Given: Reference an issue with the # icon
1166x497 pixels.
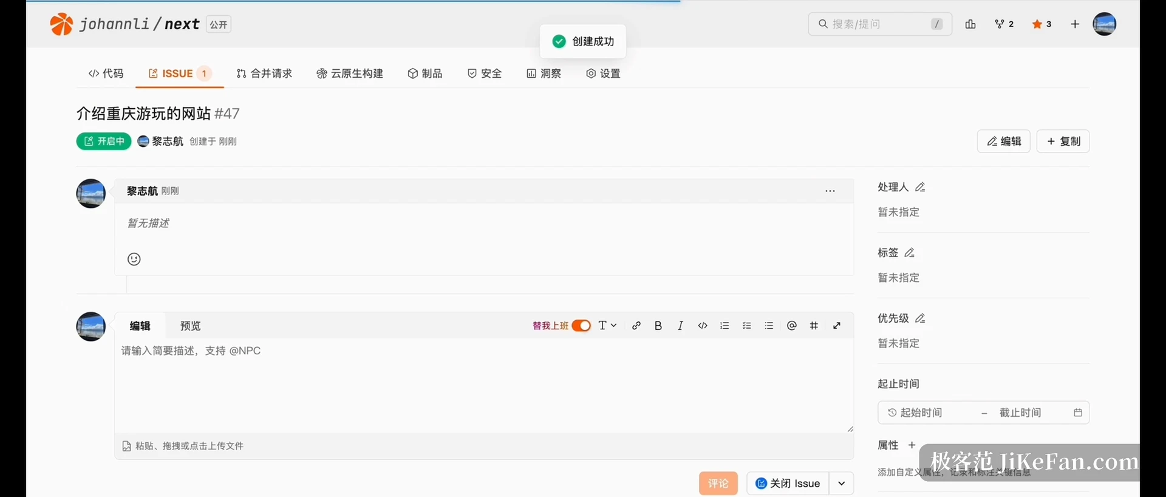Looking at the screenshot, I should (814, 326).
